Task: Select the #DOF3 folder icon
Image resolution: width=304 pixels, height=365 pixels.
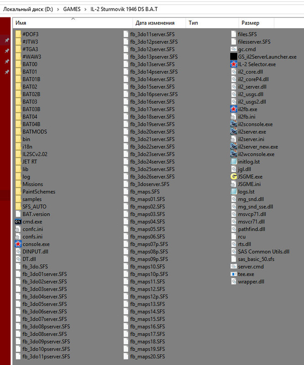Action: [x=18, y=34]
